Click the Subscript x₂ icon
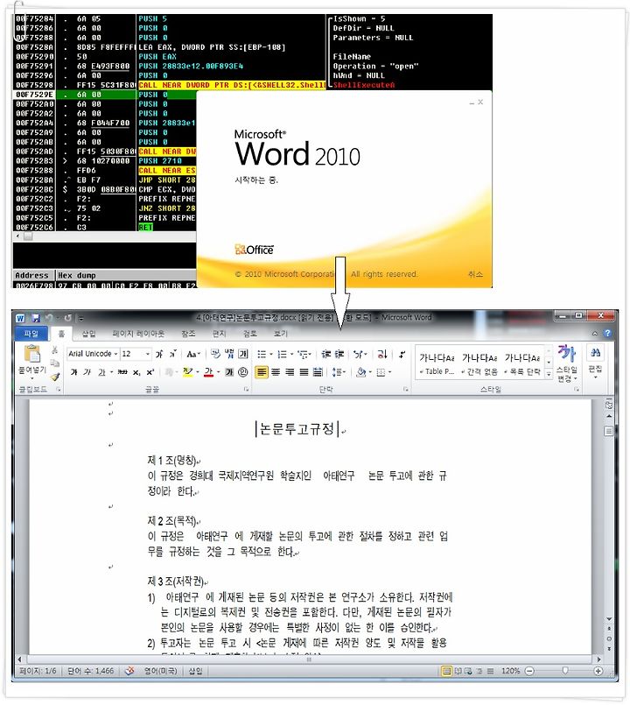 (136, 372)
